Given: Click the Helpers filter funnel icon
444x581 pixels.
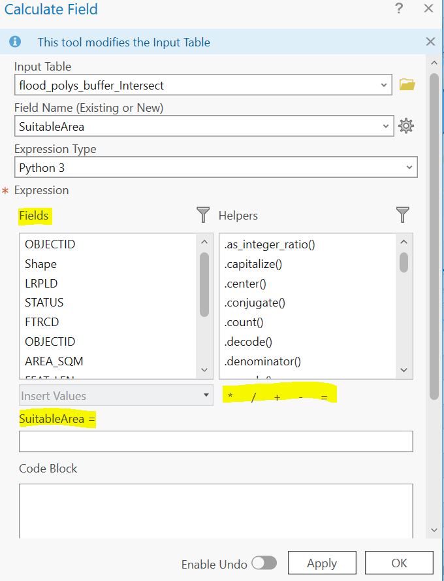Looking at the screenshot, I should (403, 215).
